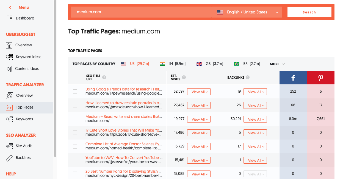Image resolution: width=343 pixels, height=179 pixels.
Task: Click the Pinterest column header icon
Action: tap(321, 78)
